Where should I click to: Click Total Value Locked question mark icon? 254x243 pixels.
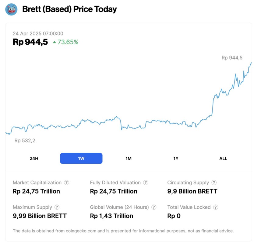click(x=216, y=207)
